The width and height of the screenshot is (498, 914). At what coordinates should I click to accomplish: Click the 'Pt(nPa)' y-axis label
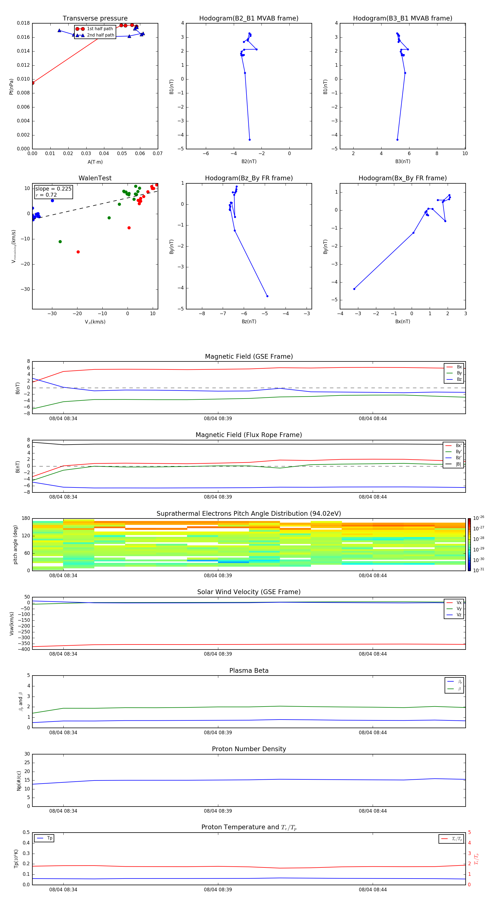click(11, 87)
